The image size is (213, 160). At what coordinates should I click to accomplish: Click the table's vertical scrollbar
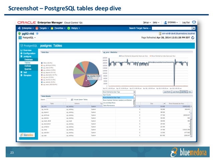[x=191, y=121]
